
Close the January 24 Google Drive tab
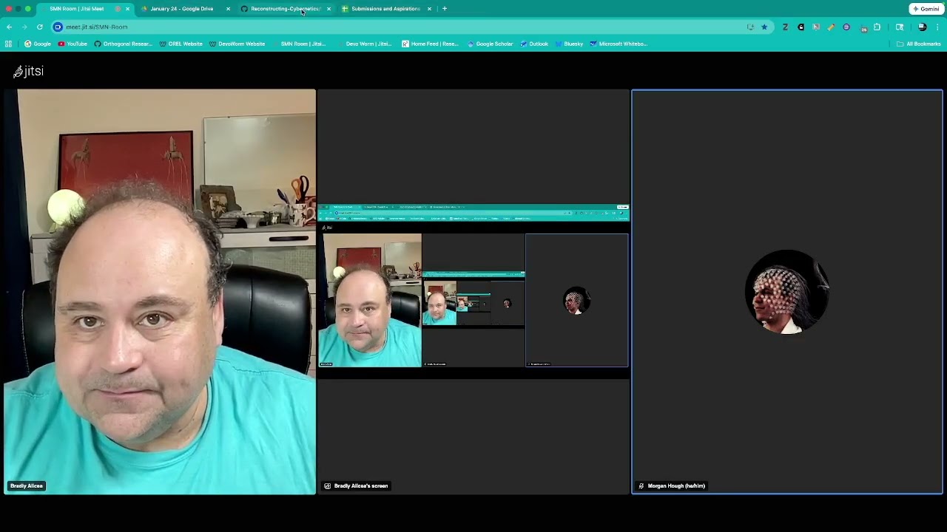click(228, 9)
